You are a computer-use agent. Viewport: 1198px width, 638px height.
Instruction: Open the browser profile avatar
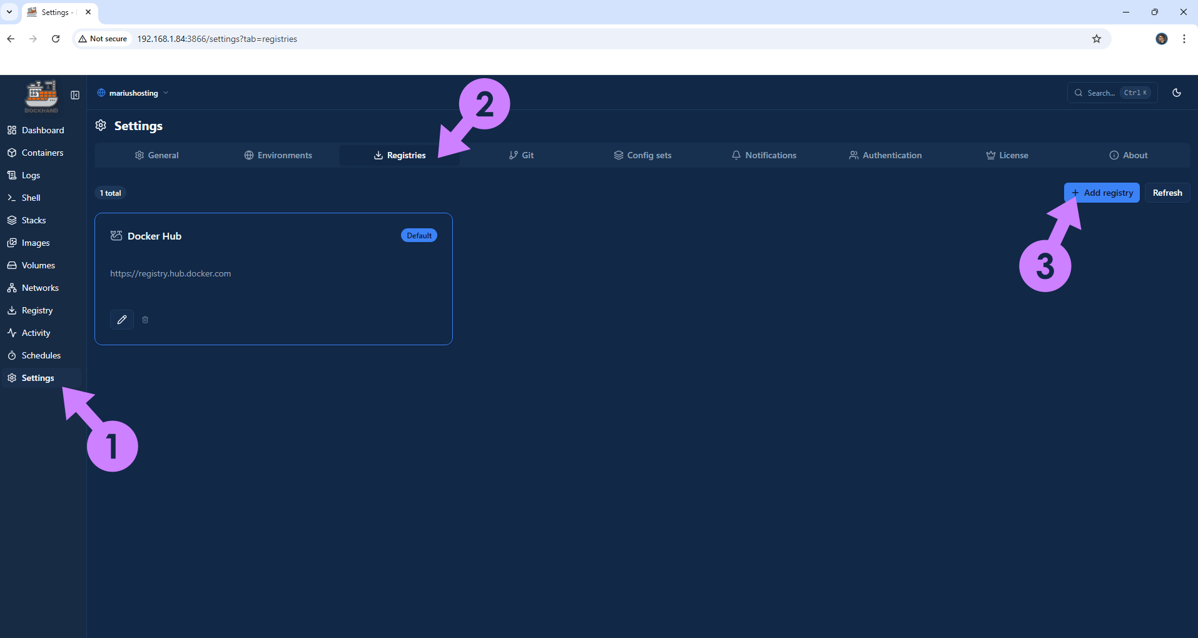1162,39
